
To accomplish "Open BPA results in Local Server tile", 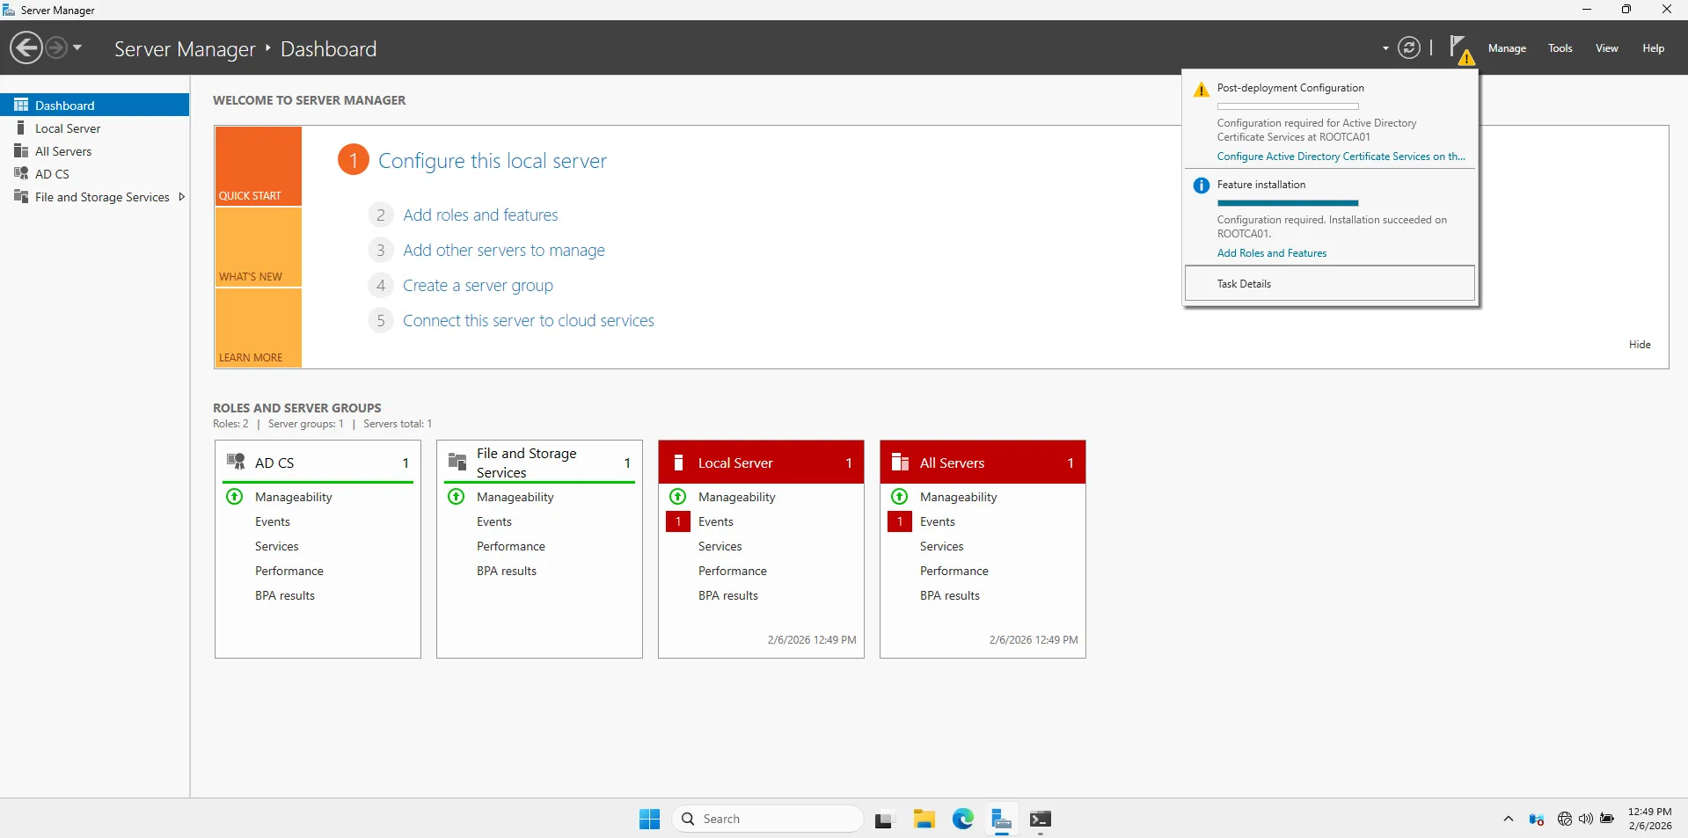I will pyautogui.click(x=728, y=595).
